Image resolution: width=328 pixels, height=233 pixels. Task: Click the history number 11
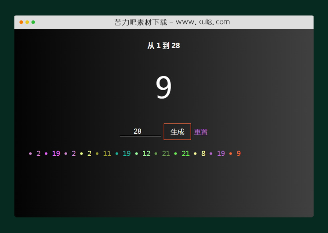106,153
